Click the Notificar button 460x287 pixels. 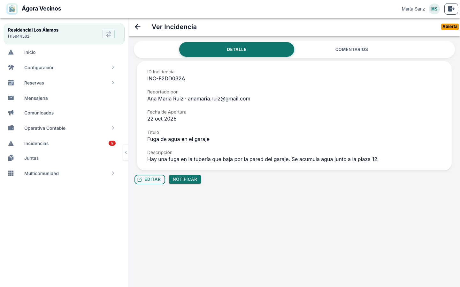tap(185, 180)
